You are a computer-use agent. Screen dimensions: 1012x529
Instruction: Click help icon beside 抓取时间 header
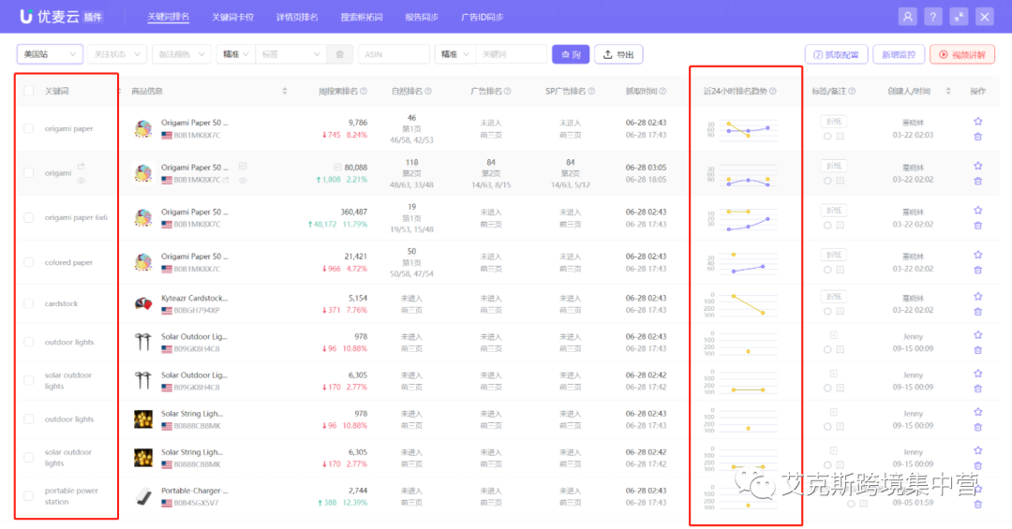point(662,91)
